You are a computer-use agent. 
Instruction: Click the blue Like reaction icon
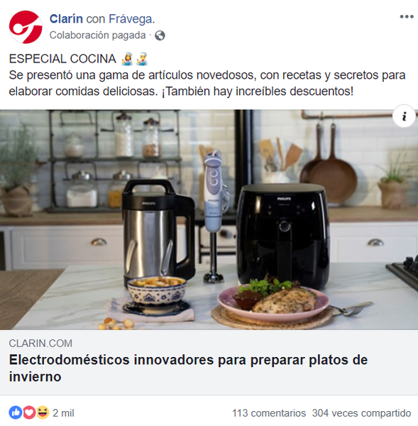16,413
